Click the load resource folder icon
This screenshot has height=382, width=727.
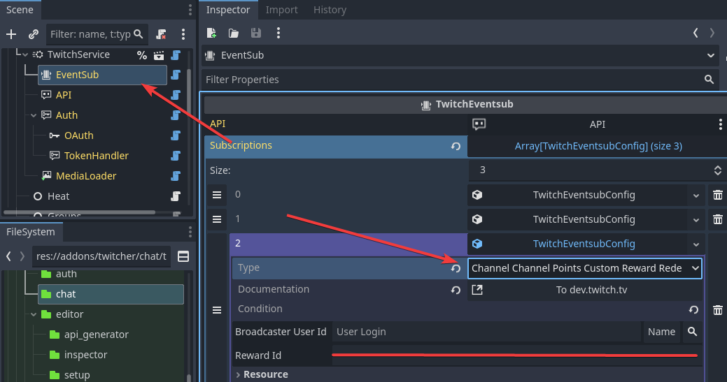click(234, 33)
